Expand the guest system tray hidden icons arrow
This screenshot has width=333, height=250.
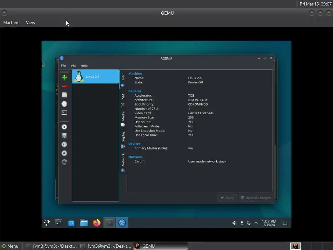(x=256, y=223)
